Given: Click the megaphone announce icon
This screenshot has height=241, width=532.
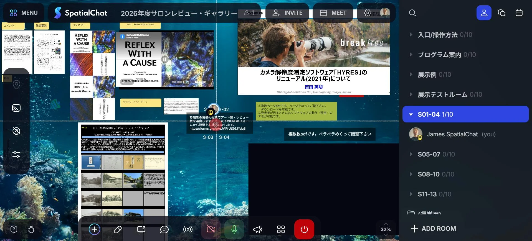Looking at the screenshot, I should pyautogui.click(x=258, y=229).
